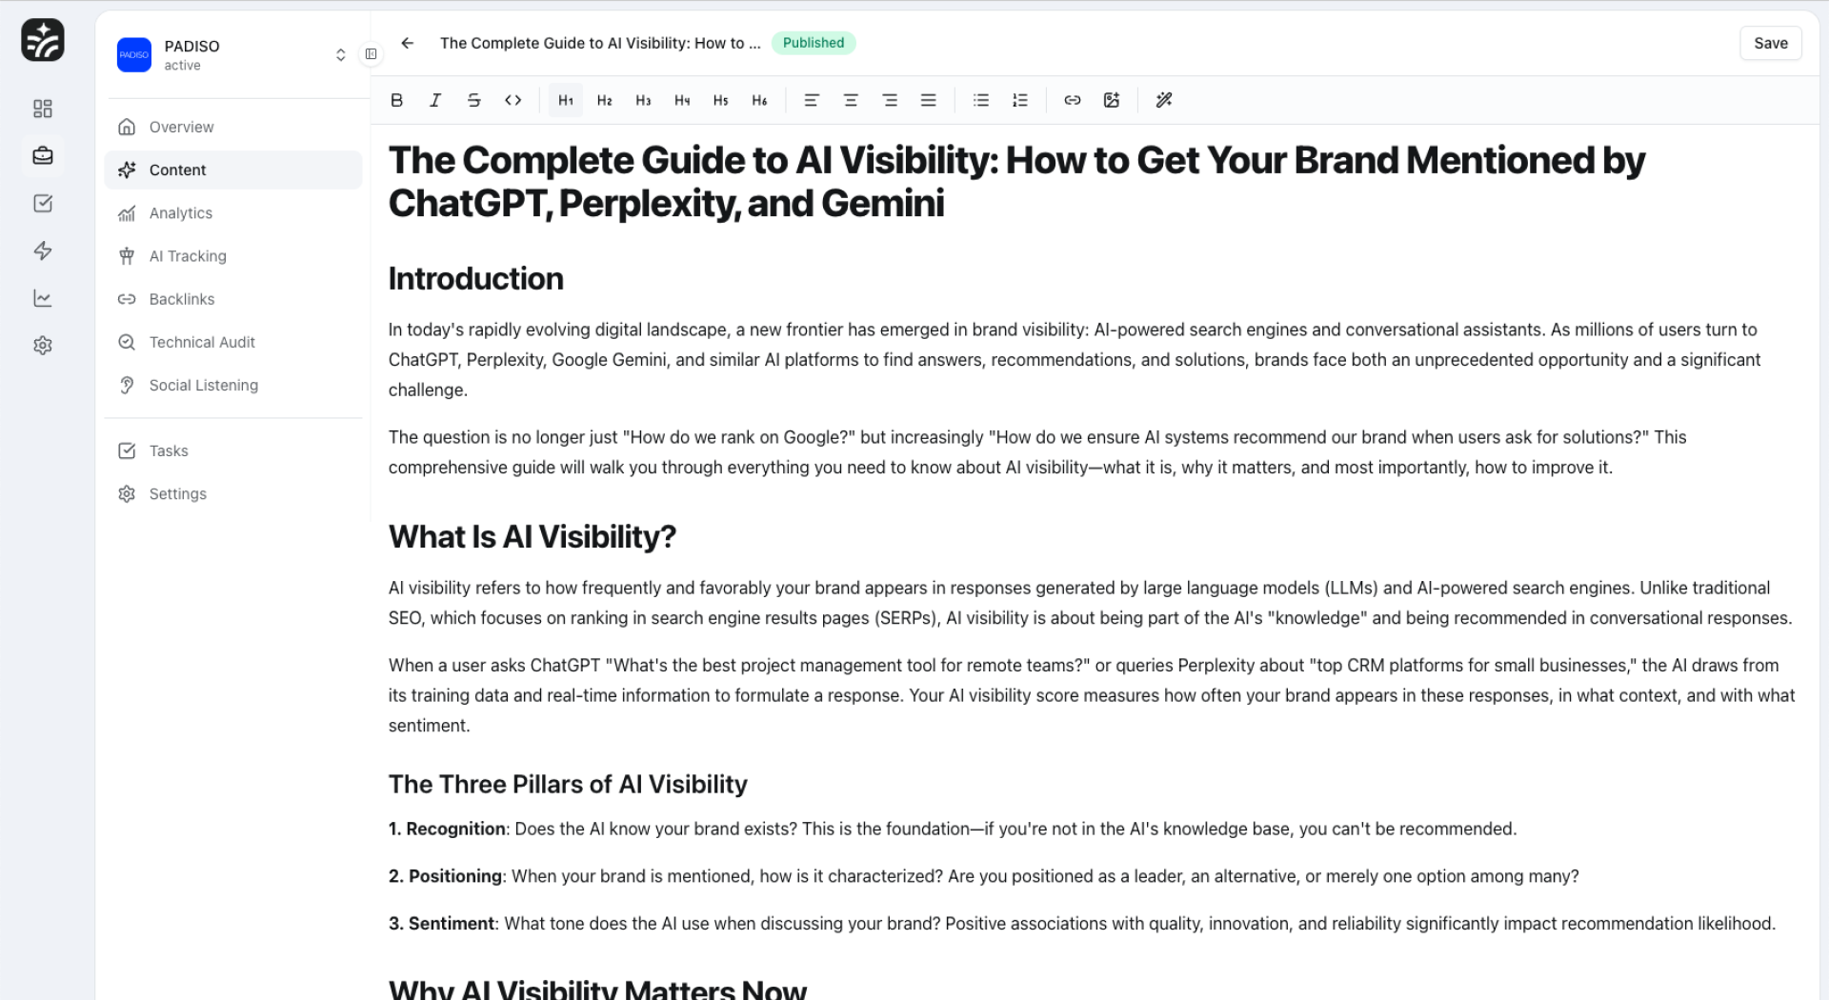
Task: Create a bulleted list
Action: tap(980, 100)
